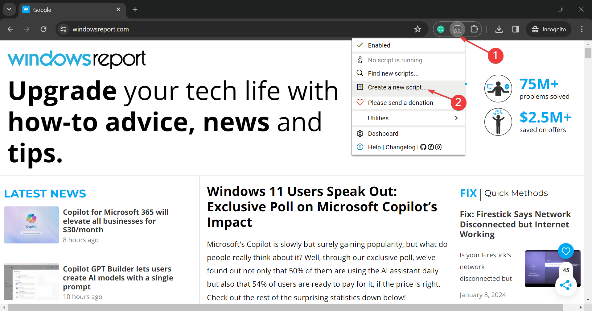Expand the Utilities submenu
This screenshot has height=311, width=592.
[x=409, y=118]
